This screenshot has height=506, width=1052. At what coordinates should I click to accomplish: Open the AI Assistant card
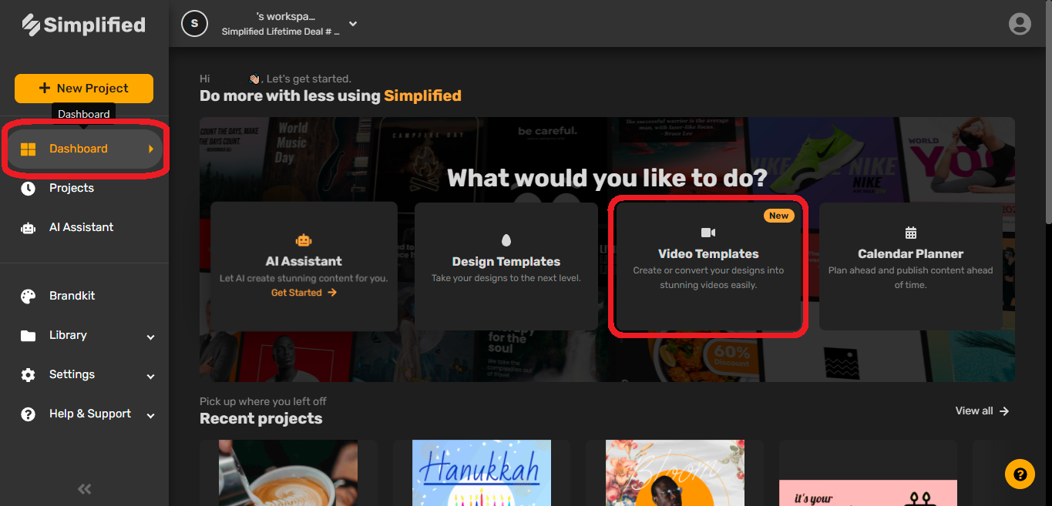(x=304, y=266)
